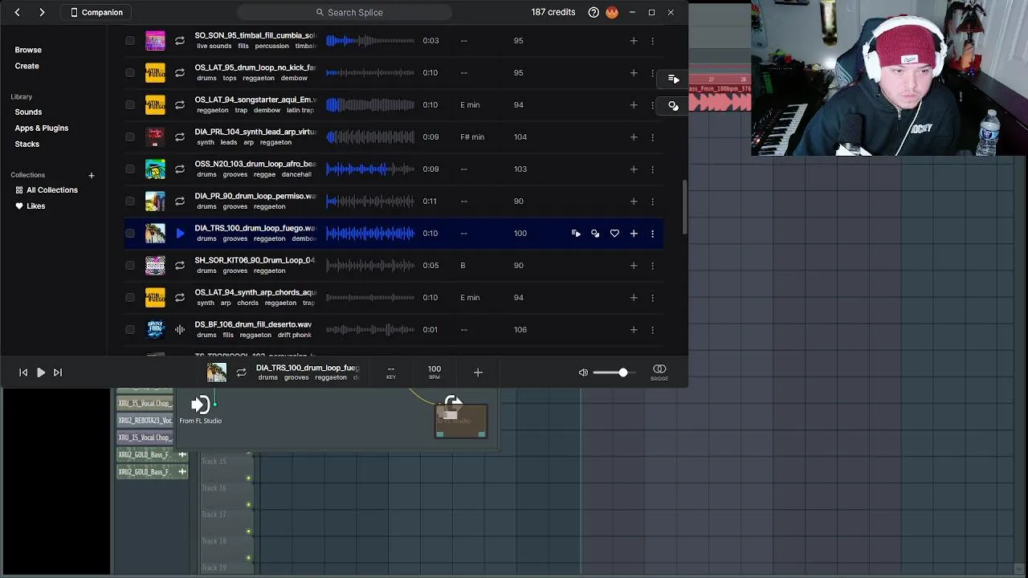This screenshot has height=578, width=1028.
Task: Play the sample in bottom player bar
Action: [x=40, y=372]
